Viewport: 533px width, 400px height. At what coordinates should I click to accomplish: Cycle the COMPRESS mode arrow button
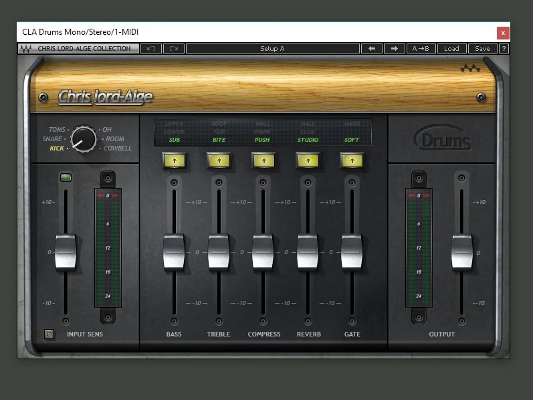263,161
